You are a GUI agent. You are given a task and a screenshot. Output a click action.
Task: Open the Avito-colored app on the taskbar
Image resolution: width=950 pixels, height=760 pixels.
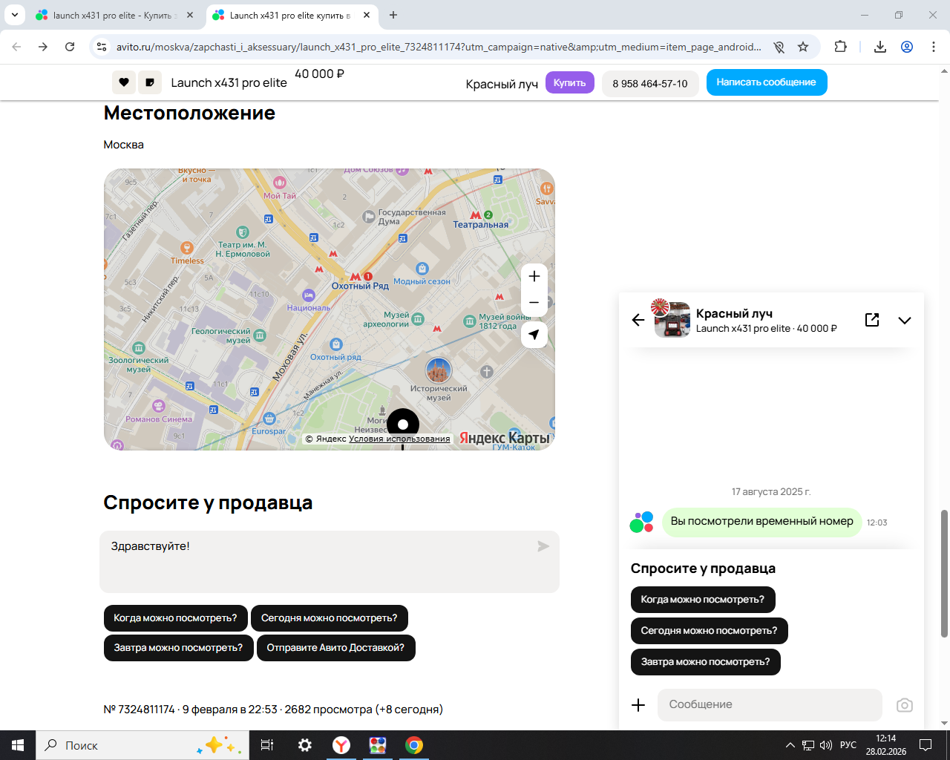378,745
